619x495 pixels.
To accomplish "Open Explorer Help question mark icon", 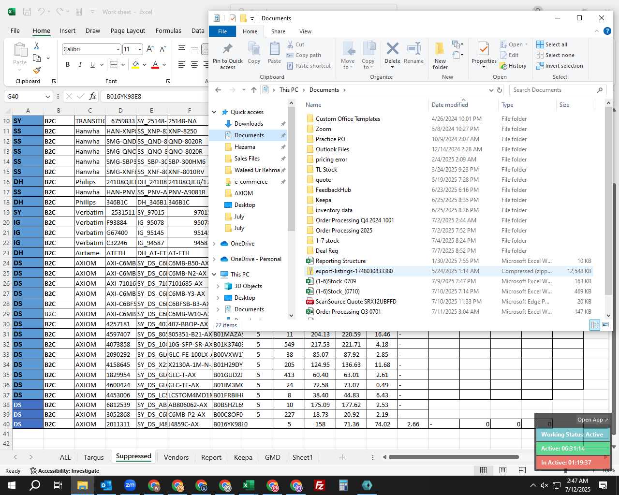I will [x=607, y=31].
